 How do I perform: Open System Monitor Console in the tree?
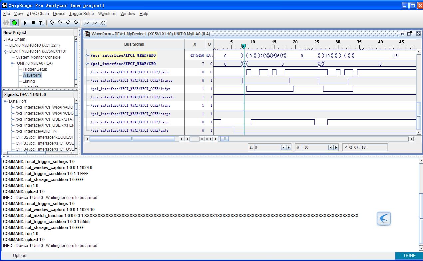[x=38, y=57]
